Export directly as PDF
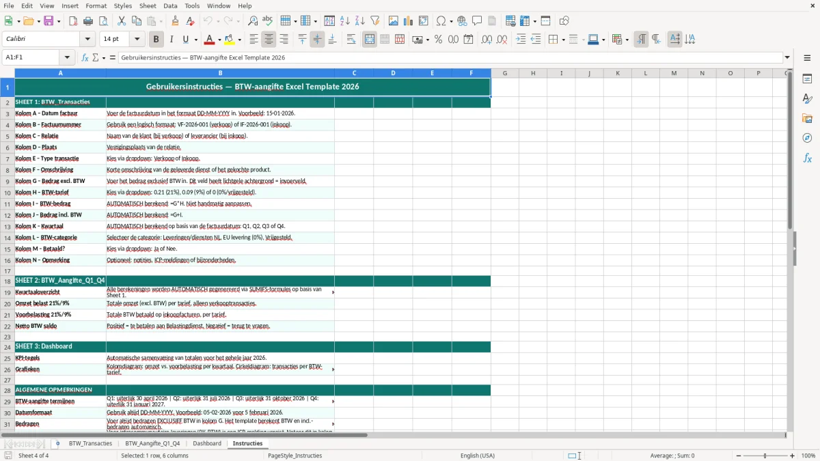Image resolution: width=820 pixels, height=461 pixels. pos(73,21)
